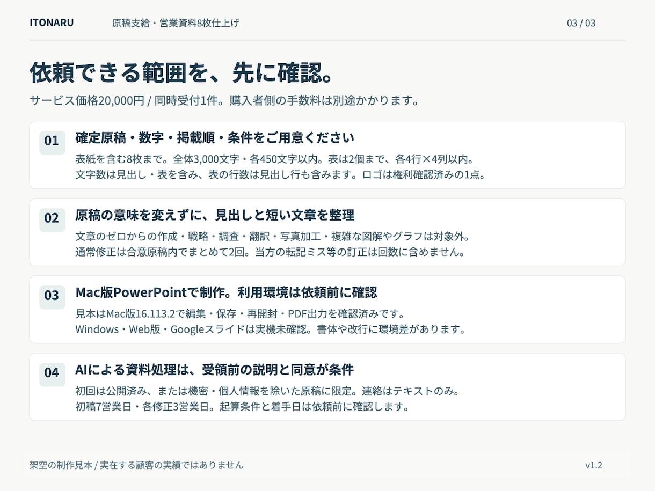Image resolution: width=655 pixels, height=491 pixels.
Task: Select the subtitle starting サービス価格20,000円
Action: pyautogui.click(x=224, y=100)
